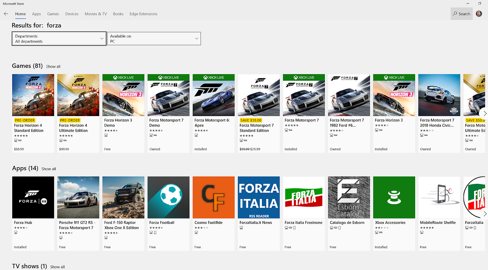Open Forza Horizon 3 Demo cover
This screenshot has width=488, height=270.
[123, 95]
